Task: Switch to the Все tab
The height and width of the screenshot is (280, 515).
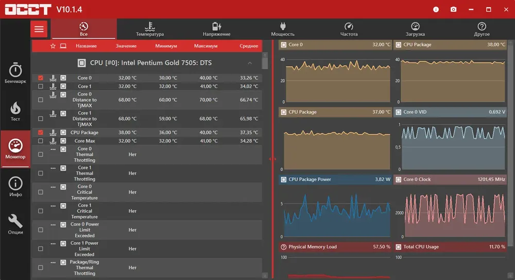Action: tap(84, 29)
